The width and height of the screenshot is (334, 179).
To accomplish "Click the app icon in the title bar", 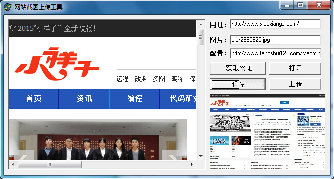I will click(7, 7).
